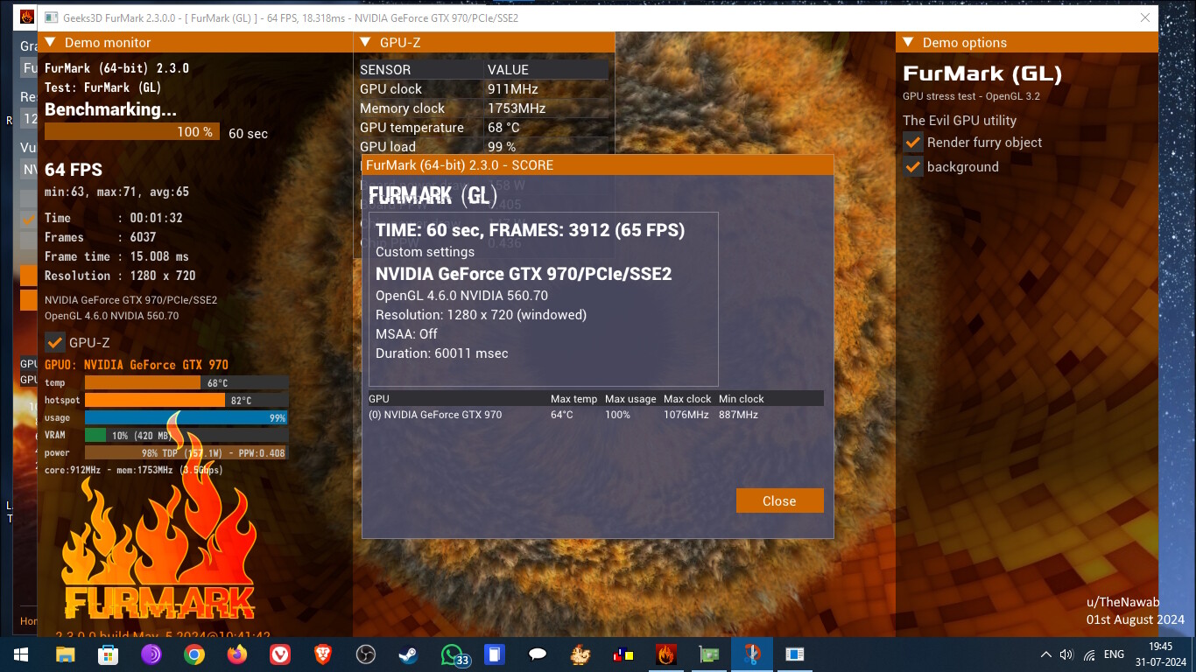Launch Google Chrome from taskbar
Screen dimensions: 1196x672
coord(194,654)
